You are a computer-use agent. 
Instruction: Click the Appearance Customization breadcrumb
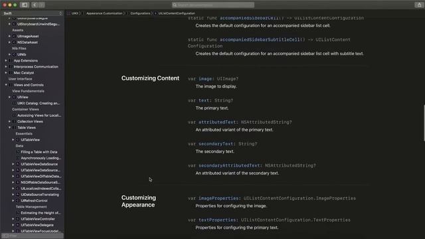(x=104, y=13)
